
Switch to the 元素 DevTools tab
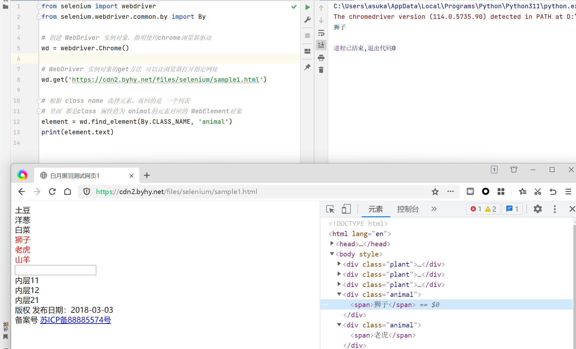coord(376,209)
